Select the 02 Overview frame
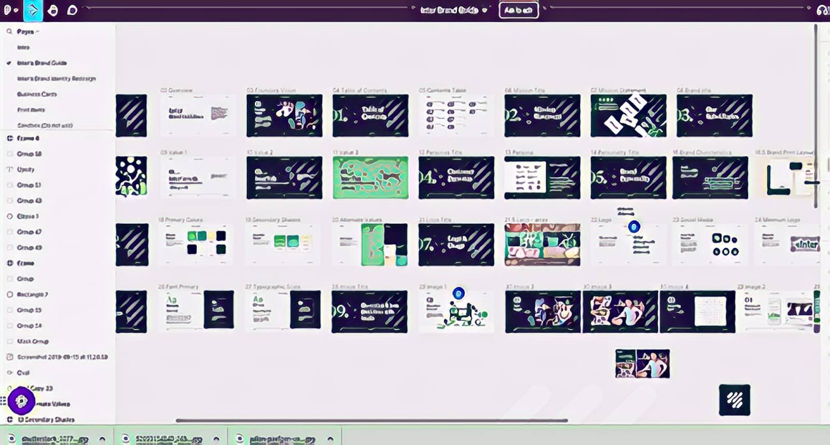The height and width of the screenshot is (445, 830). (x=197, y=116)
